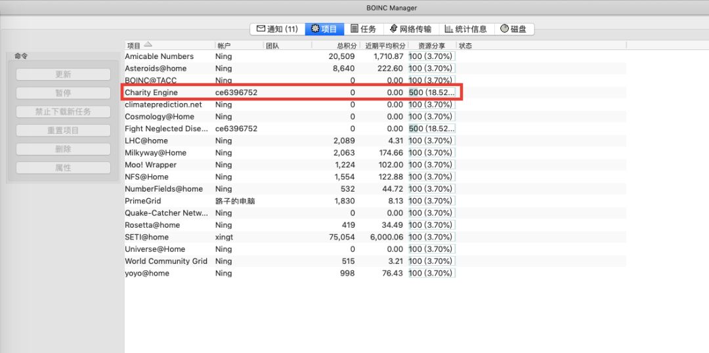Image resolution: width=709 pixels, height=353 pixels.
Task: Select the Asteroids@home project row
Action: click(x=376, y=68)
